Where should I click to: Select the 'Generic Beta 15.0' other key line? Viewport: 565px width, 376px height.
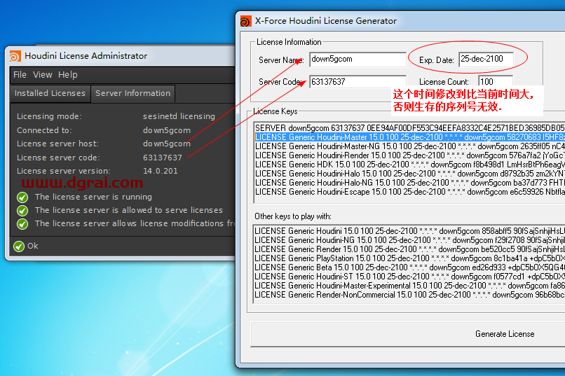409,267
